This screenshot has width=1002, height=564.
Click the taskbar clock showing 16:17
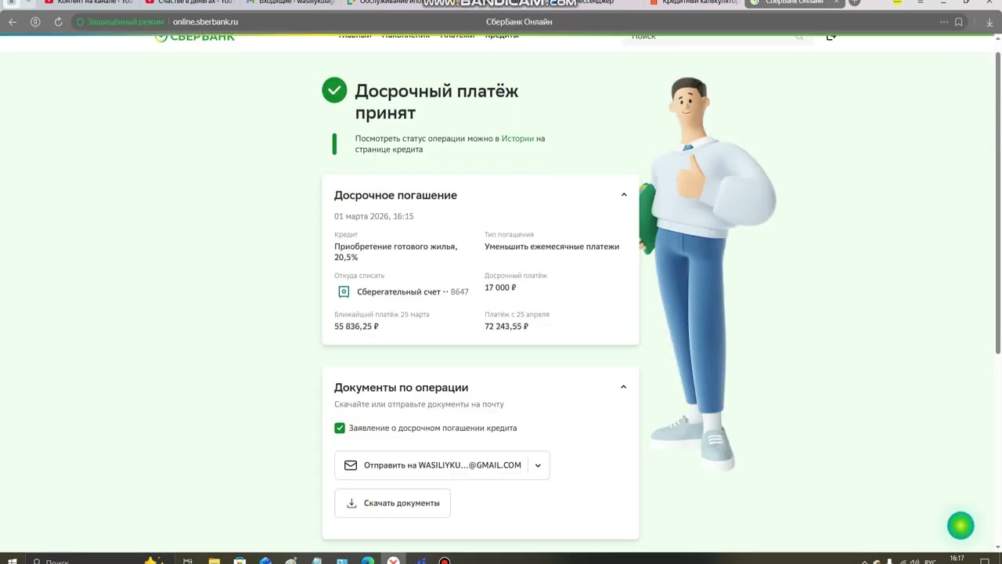click(x=957, y=559)
